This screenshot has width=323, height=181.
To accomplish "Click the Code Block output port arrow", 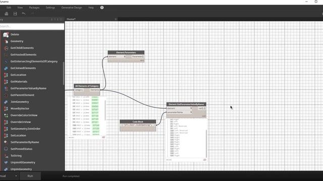I will point(154,125).
